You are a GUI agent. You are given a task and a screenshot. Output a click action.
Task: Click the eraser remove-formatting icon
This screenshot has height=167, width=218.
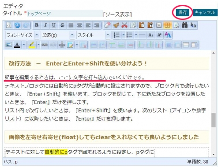pyautogui.click(x=107, y=25)
